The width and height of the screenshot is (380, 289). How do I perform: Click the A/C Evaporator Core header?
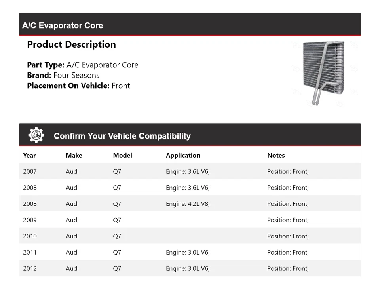point(63,25)
